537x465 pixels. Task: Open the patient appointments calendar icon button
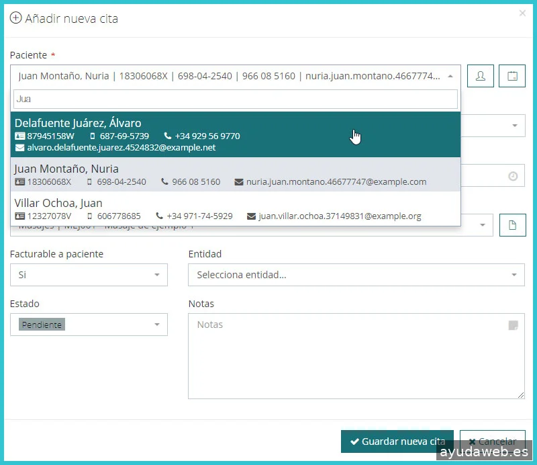click(511, 76)
